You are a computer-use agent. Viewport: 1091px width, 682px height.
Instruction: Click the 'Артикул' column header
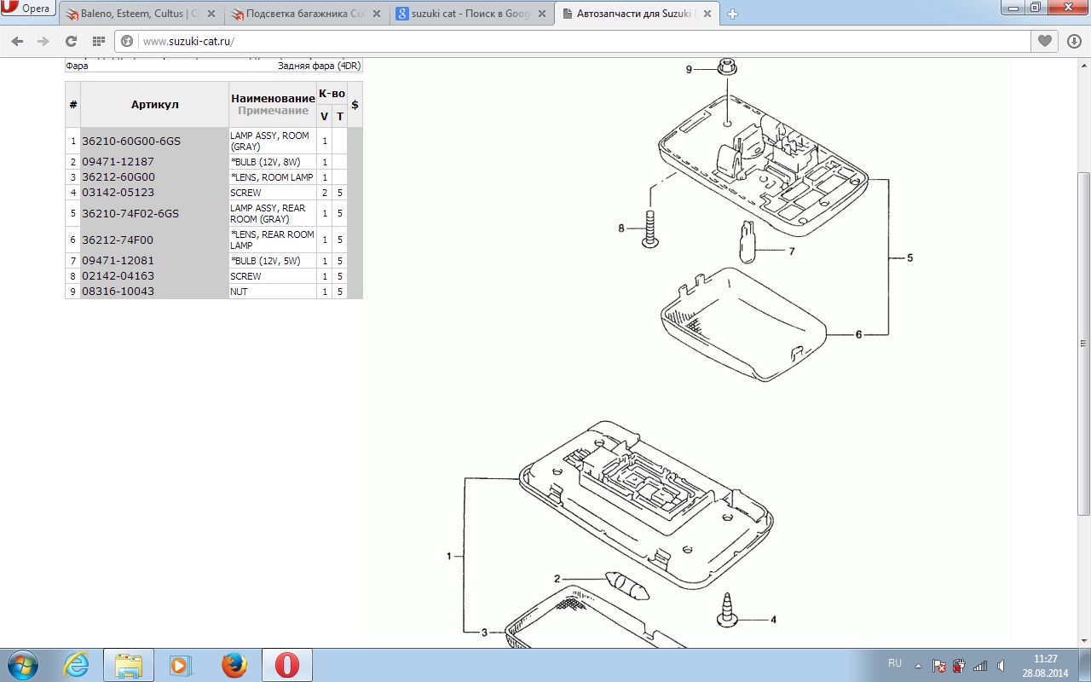[x=154, y=105]
